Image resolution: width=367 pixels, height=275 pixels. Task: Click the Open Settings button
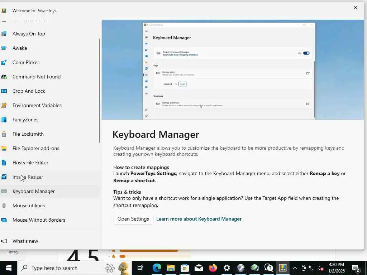[x=133, y=219]
